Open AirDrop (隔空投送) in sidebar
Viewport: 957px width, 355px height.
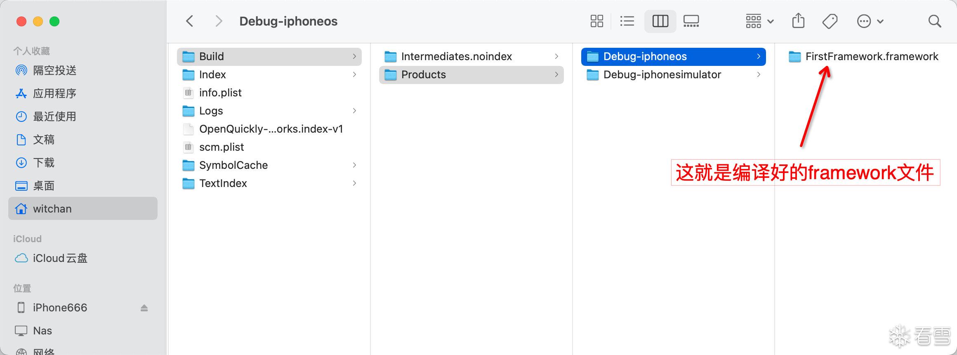tap(54, 70)
